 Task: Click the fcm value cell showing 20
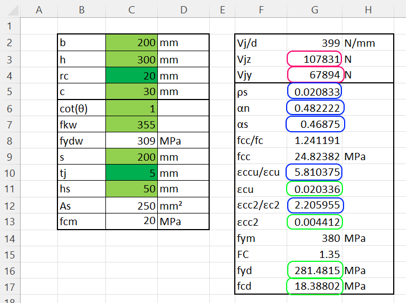pos(132,221)
